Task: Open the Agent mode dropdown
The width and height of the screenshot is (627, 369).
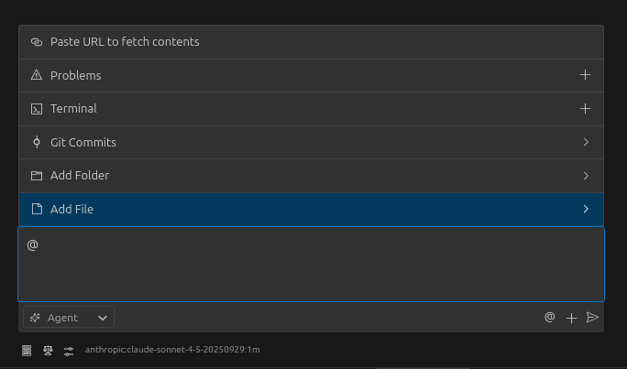Action: pyautogui.click(x=69, y=318)
